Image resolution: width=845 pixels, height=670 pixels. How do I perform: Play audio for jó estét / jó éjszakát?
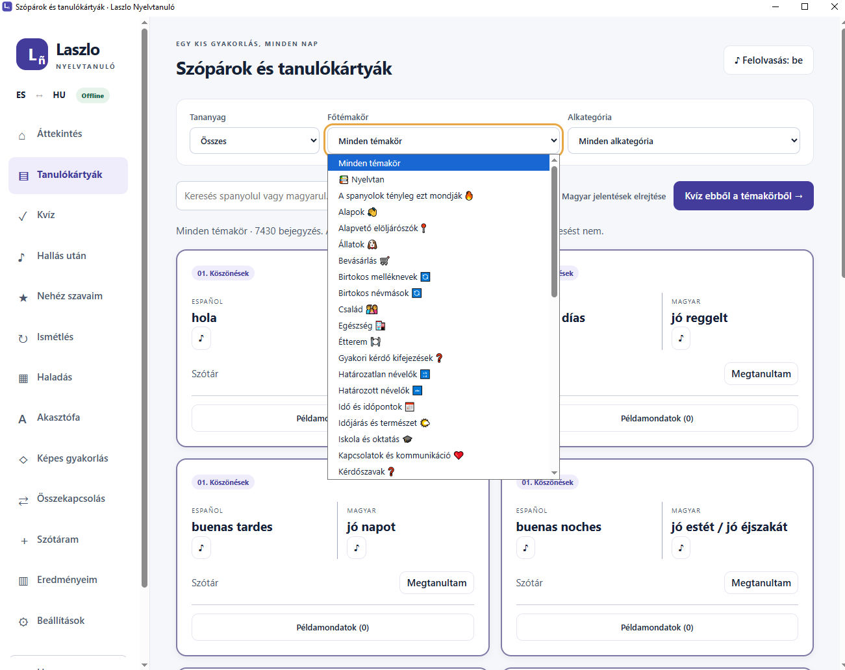[681, 548]
